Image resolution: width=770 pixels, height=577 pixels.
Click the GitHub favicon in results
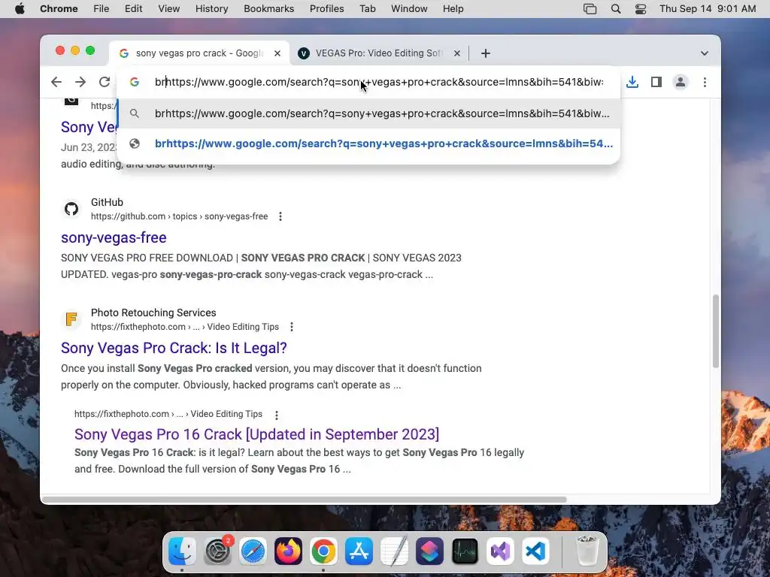(71, 209)
